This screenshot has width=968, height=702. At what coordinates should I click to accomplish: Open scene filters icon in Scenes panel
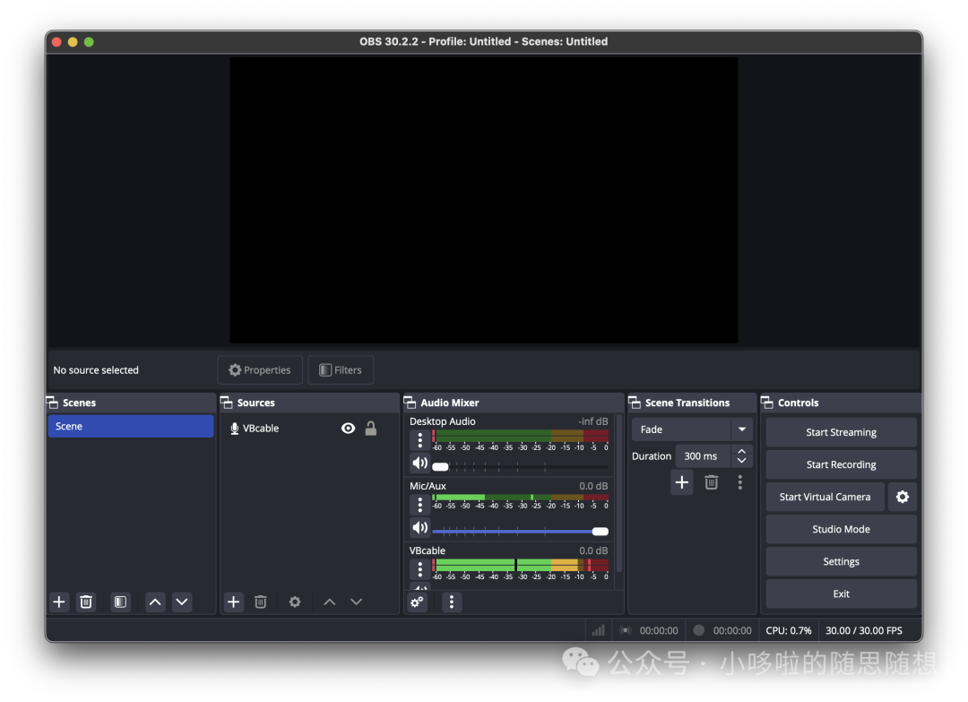[121, 602]
